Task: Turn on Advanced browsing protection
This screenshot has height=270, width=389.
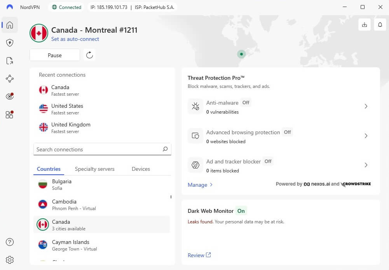Action: (287, 132)
